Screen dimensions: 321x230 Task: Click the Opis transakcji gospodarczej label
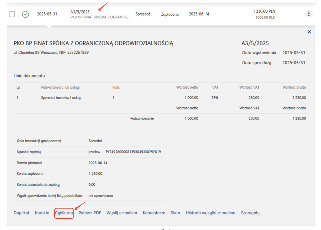[x=39, y=141]
